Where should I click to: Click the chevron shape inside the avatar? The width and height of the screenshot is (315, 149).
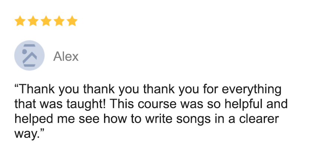click(x=30, y=57)
